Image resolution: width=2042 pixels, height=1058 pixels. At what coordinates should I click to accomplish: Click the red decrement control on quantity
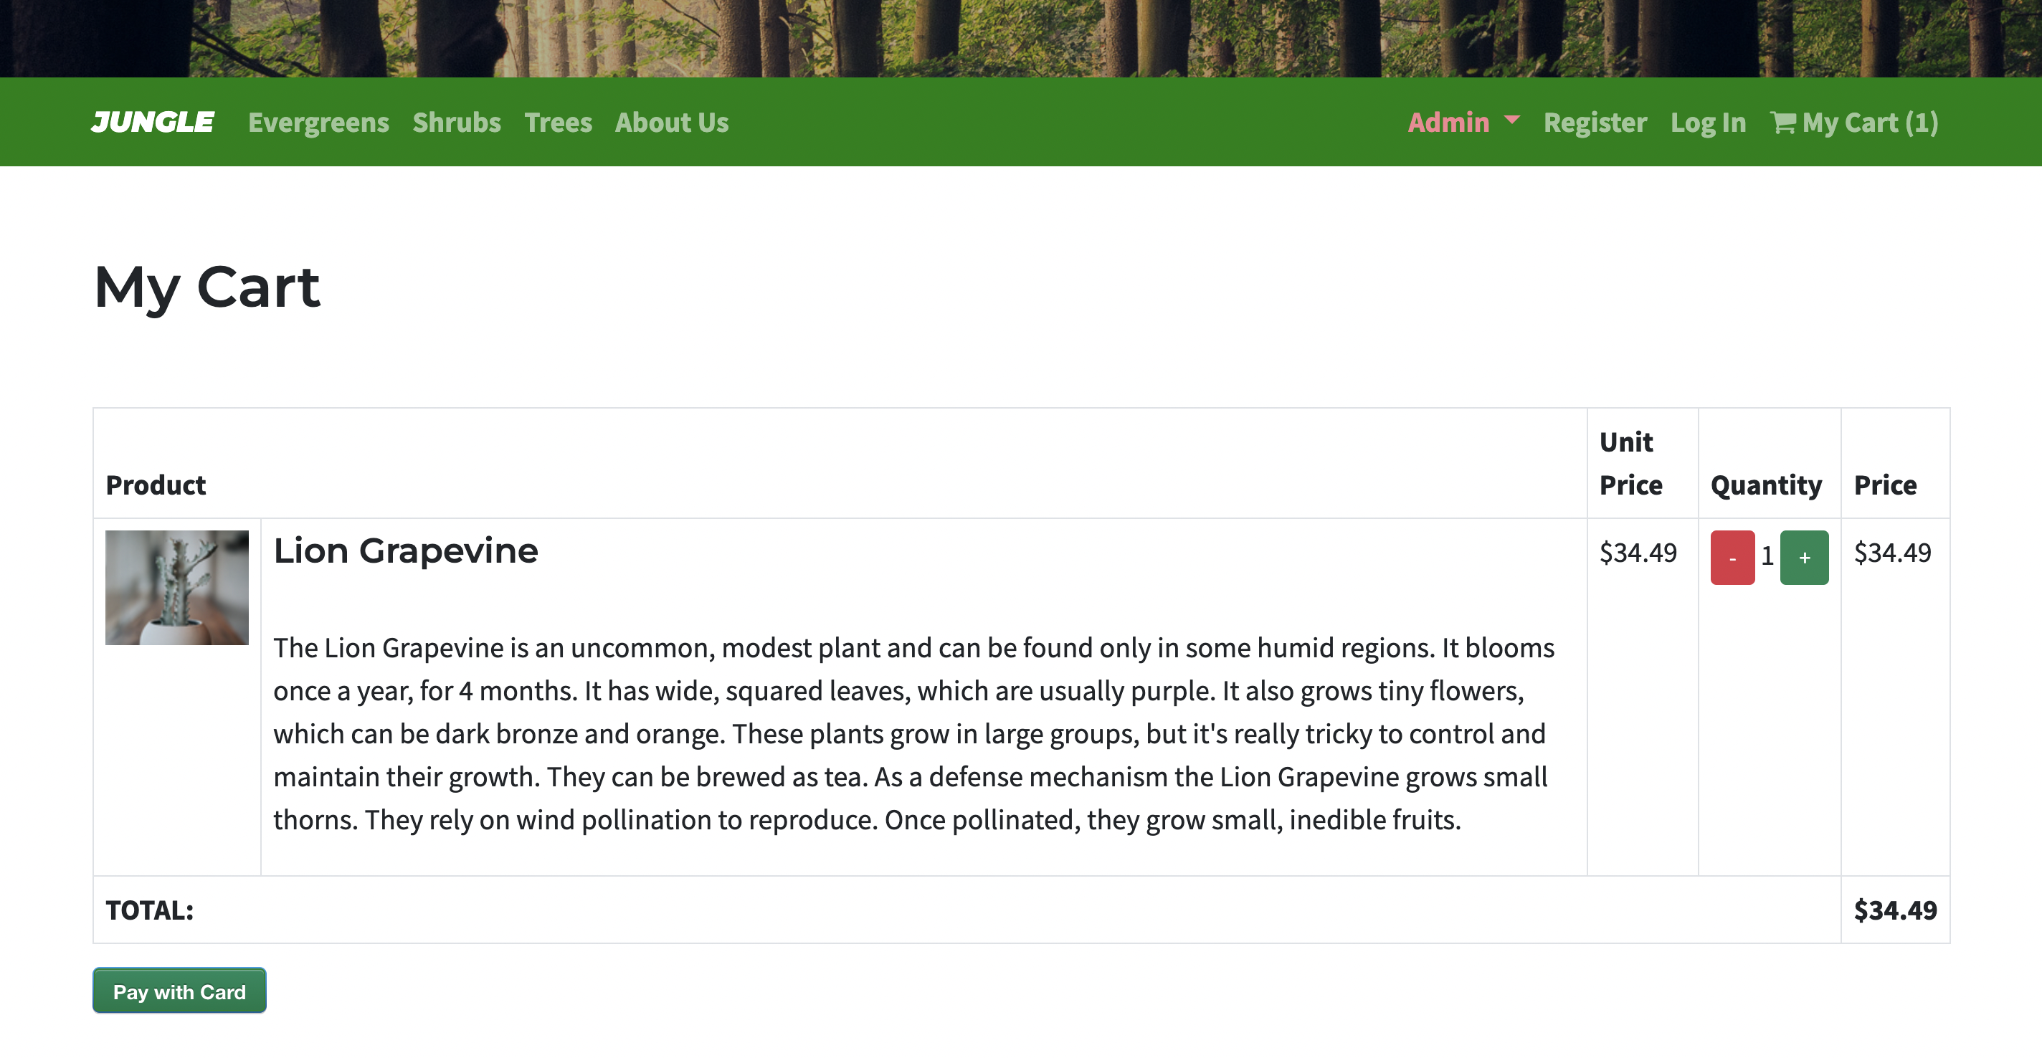coord(1732,557)
